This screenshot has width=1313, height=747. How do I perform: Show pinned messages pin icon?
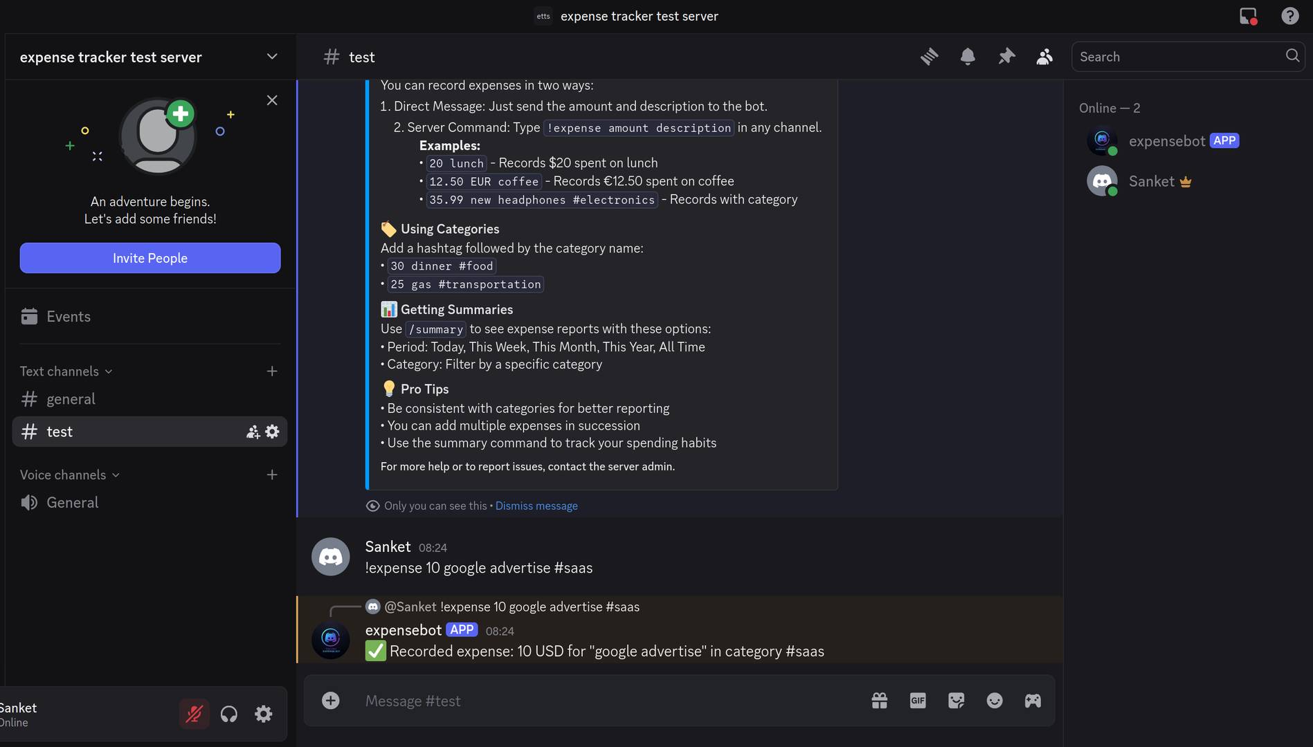(1006, 57)
